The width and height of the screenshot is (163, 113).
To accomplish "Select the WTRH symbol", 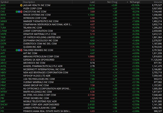I will point(4,92).
